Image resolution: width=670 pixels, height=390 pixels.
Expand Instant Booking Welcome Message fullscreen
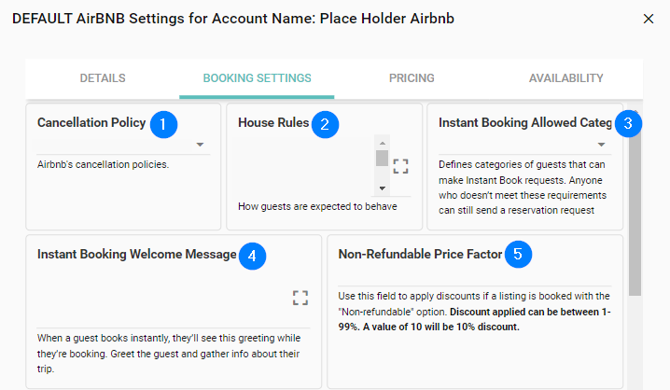[300, 298]
